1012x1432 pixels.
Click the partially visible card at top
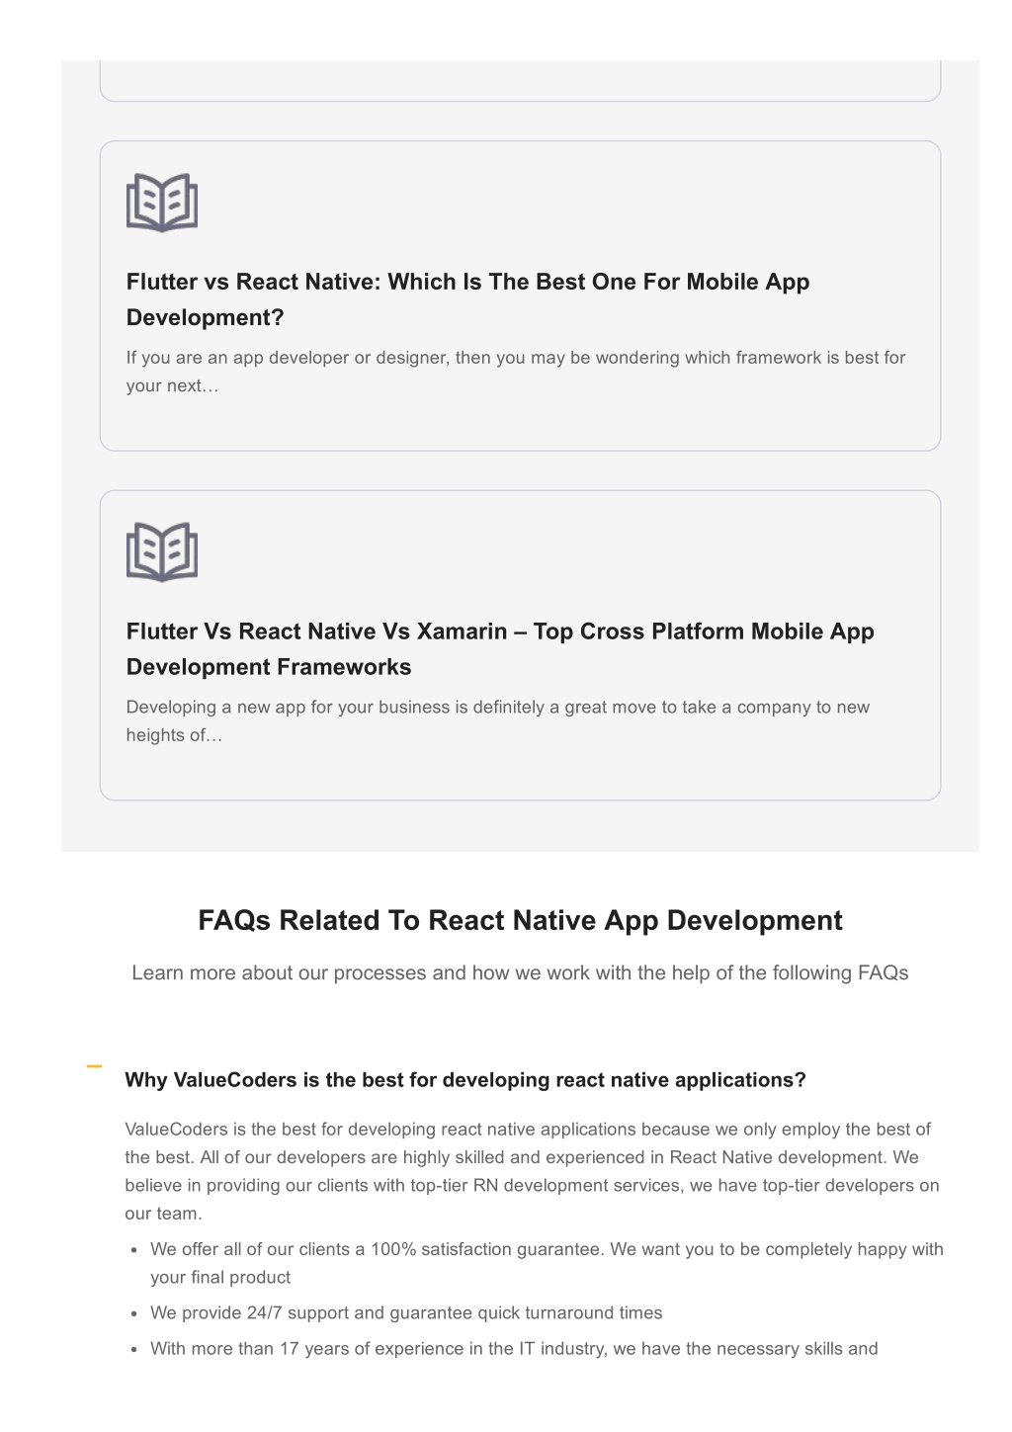(520, 80)
